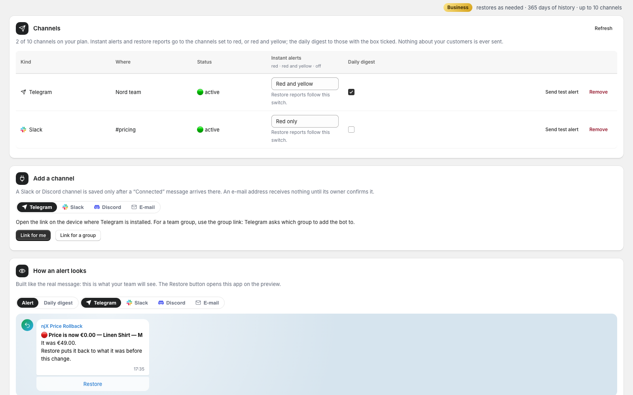Viewport: 633px width, 395px height.
Task: Click the njX Price Rollback sender name
Action: (x=62, y=326)
